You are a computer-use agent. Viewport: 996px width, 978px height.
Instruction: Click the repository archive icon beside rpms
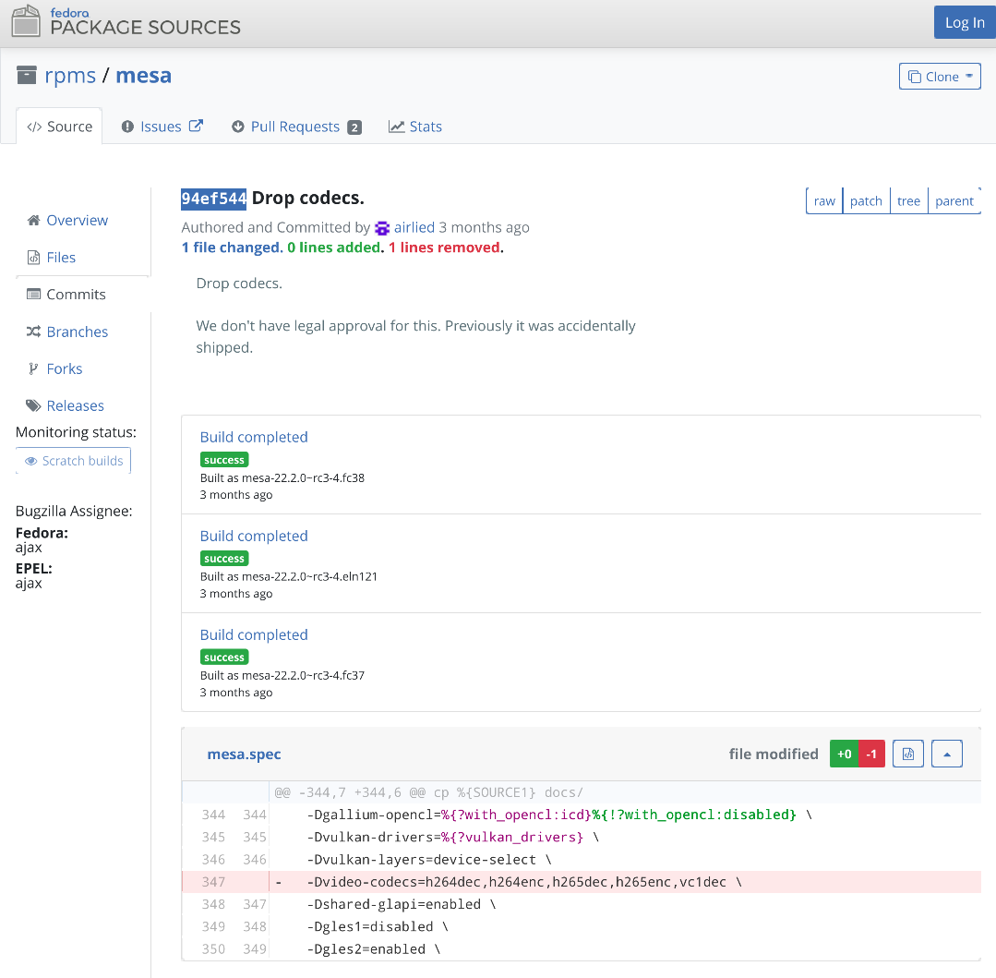(x=26, y=75)
